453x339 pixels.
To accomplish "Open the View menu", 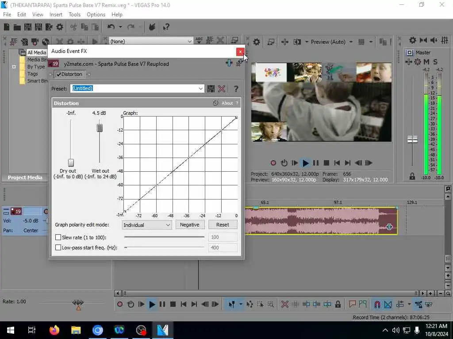I will [x=38, y=15].
